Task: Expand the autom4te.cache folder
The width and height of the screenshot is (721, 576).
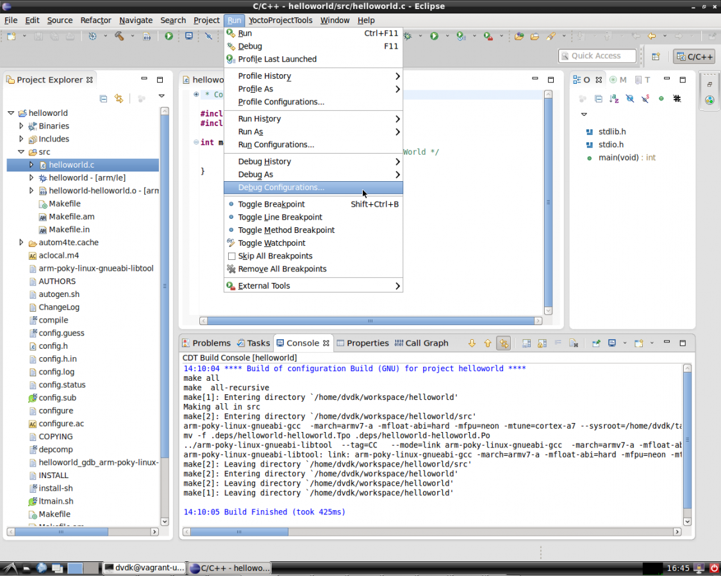Action: [21, 243]
